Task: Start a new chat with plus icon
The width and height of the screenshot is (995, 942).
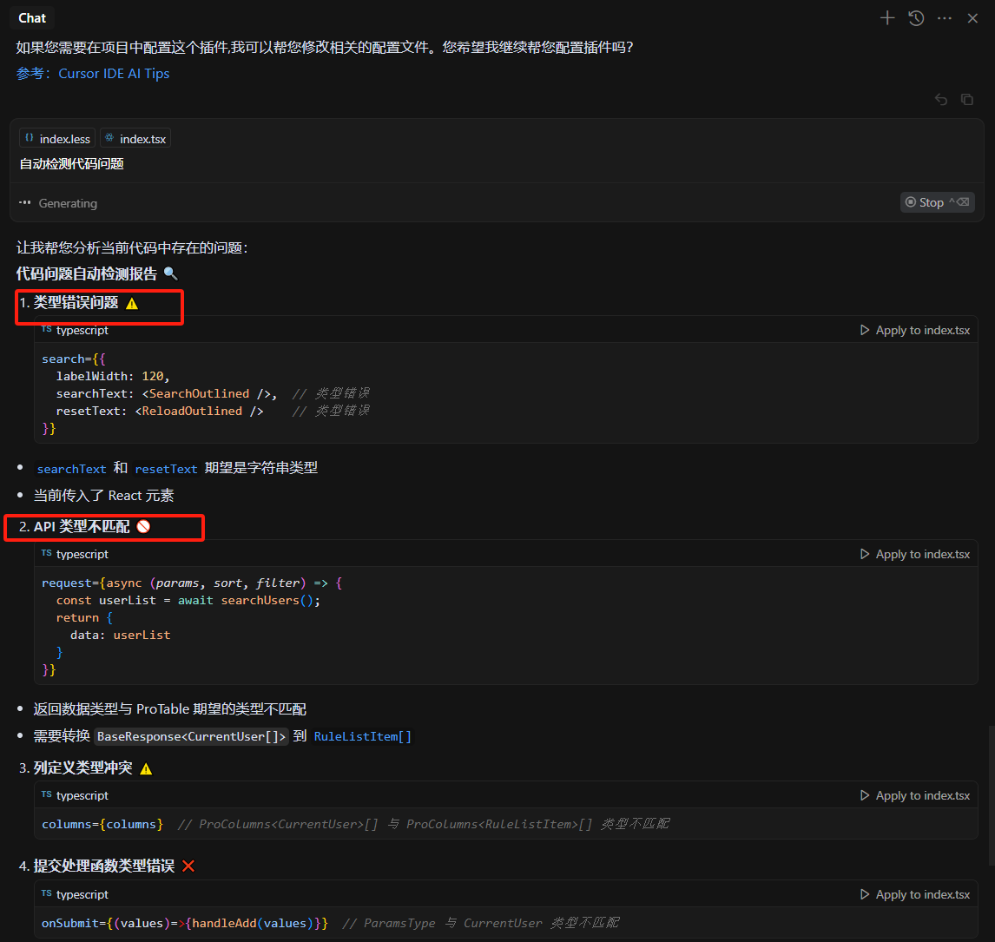Action: 887,17
